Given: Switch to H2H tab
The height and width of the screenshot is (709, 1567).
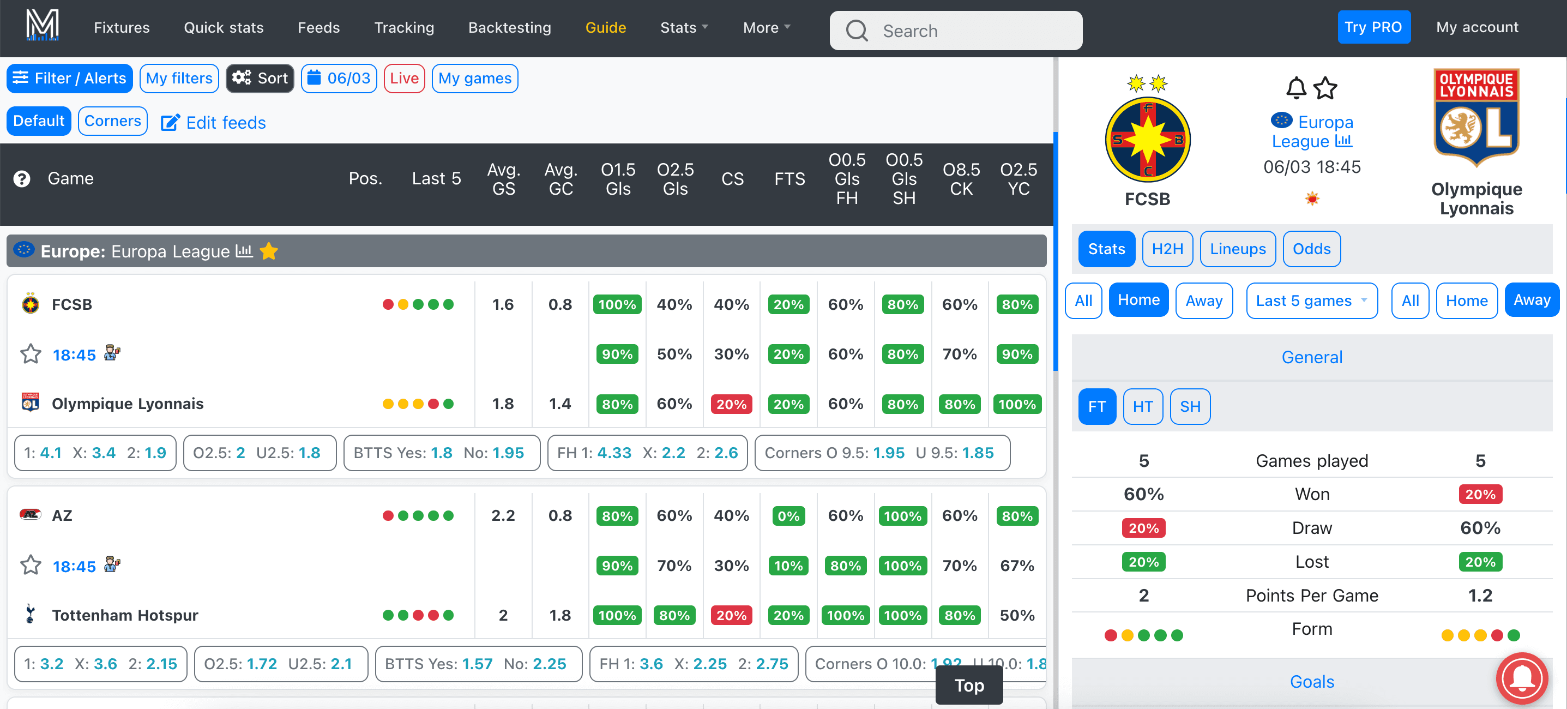Looking at the screenshot, I should (x=1167, y=249).
